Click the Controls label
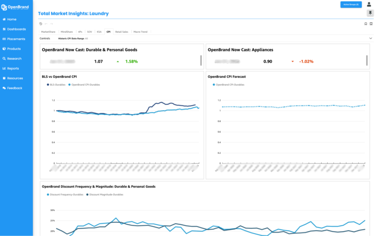376x236 pixels. tap(45, 38)
